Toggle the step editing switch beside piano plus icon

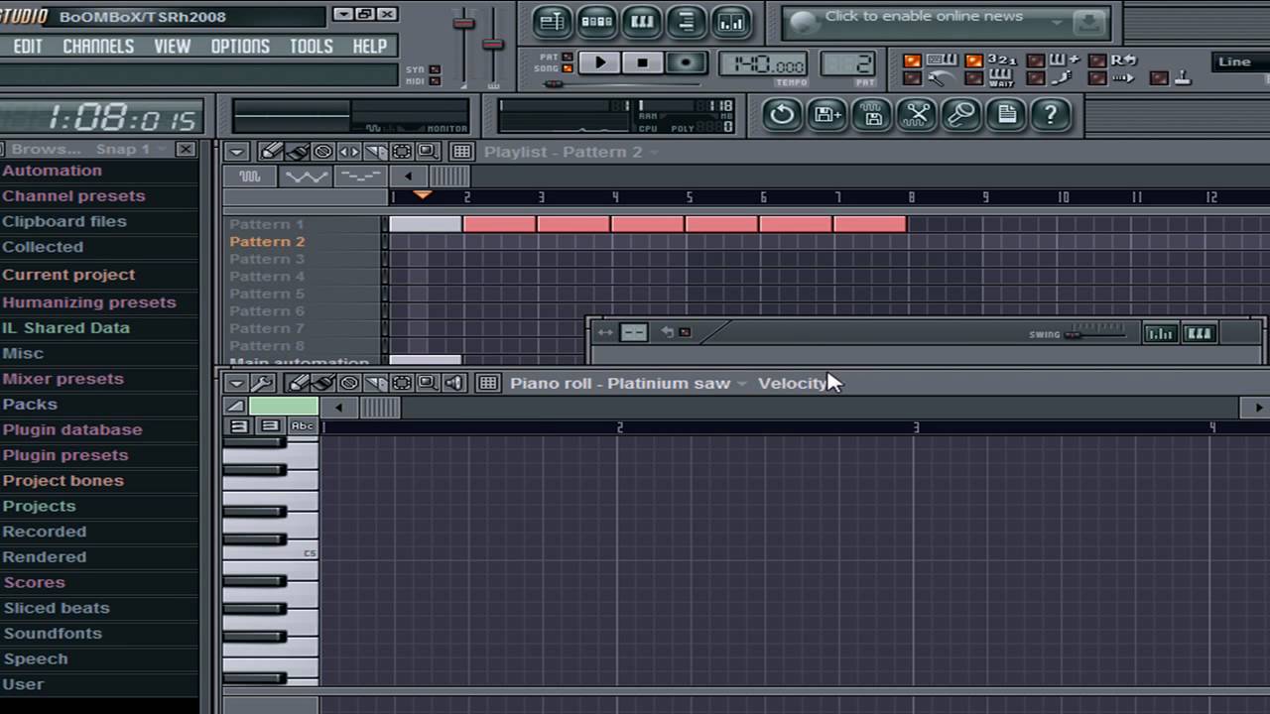pos(1035,61)
